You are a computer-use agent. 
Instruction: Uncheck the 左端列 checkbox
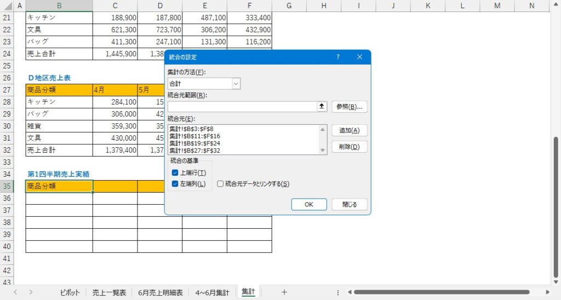click(175, 184)
